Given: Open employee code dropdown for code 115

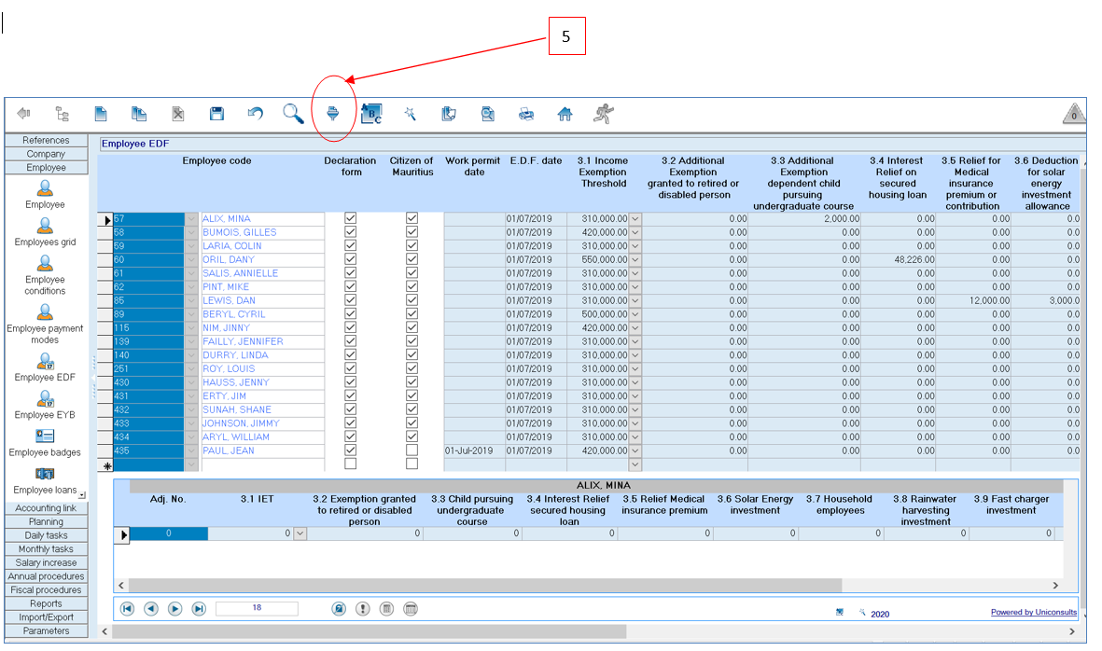Looking at the screenshot, I should click(x=192, y=328).
